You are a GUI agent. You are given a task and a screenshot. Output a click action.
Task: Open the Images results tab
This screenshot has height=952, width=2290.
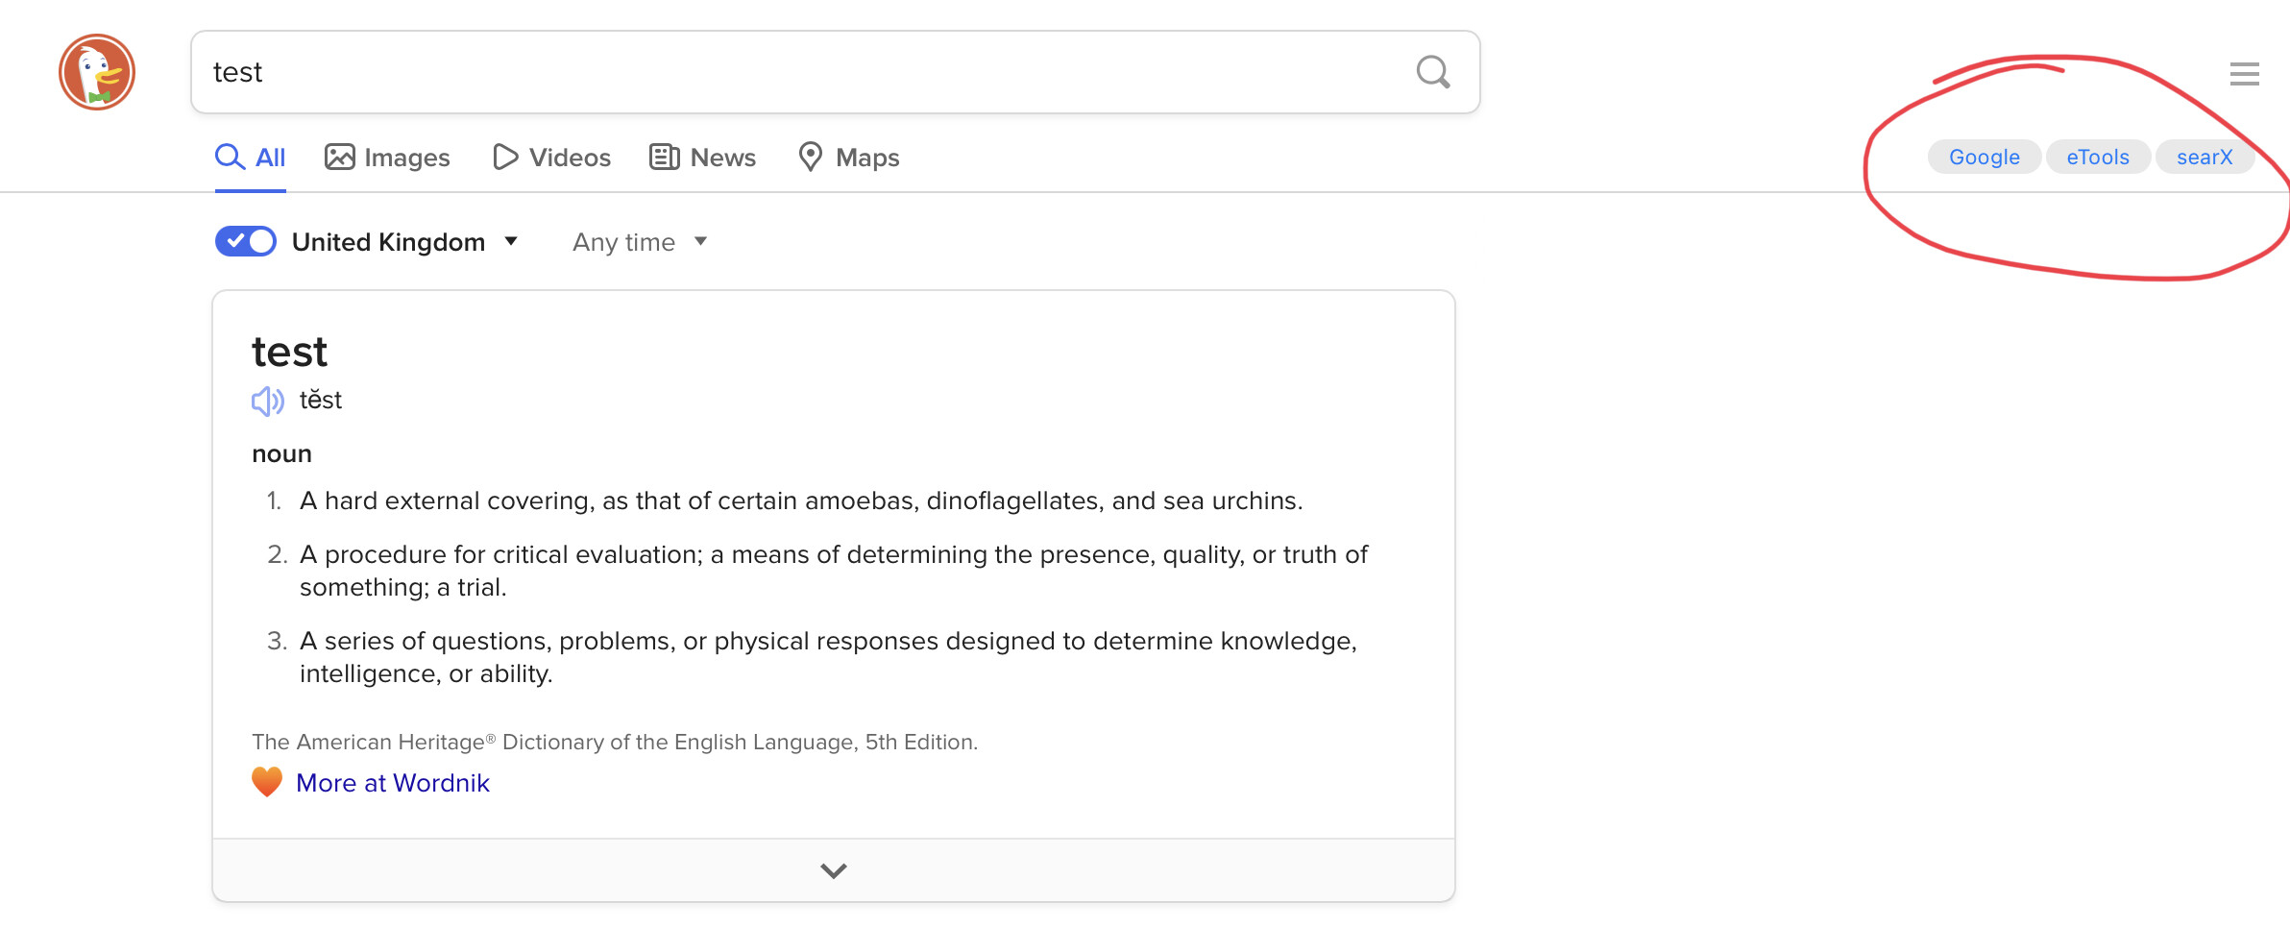pyautogui.click(x=388, y=158)
